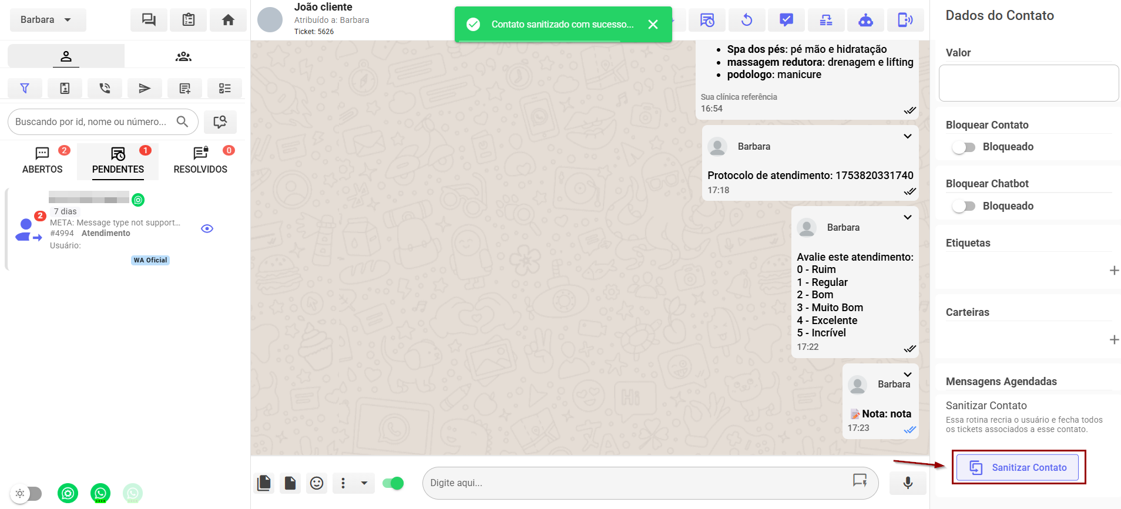Viewport: 1121px width, 509px height.
Task: Close the success notification toast
Action: point(653,24)
